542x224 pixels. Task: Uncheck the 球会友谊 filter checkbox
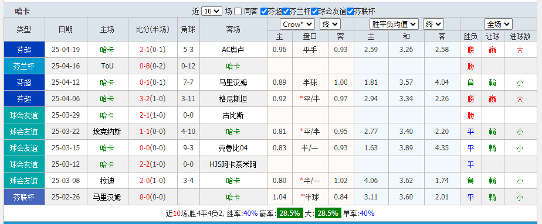(314, 11)
